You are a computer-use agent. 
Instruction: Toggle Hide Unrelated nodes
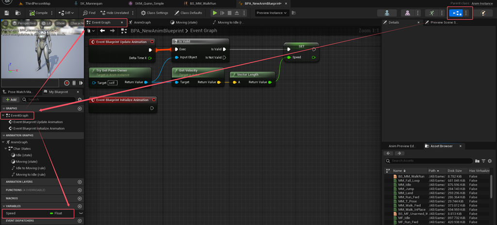click(115, 13)
